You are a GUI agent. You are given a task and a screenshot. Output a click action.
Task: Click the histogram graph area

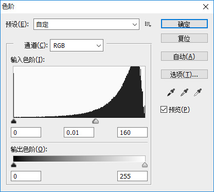(x=79, y=92)
